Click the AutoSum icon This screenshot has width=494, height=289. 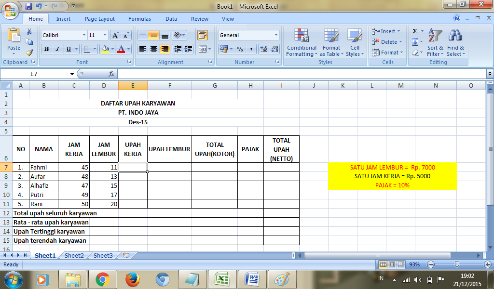pos(415,31)
